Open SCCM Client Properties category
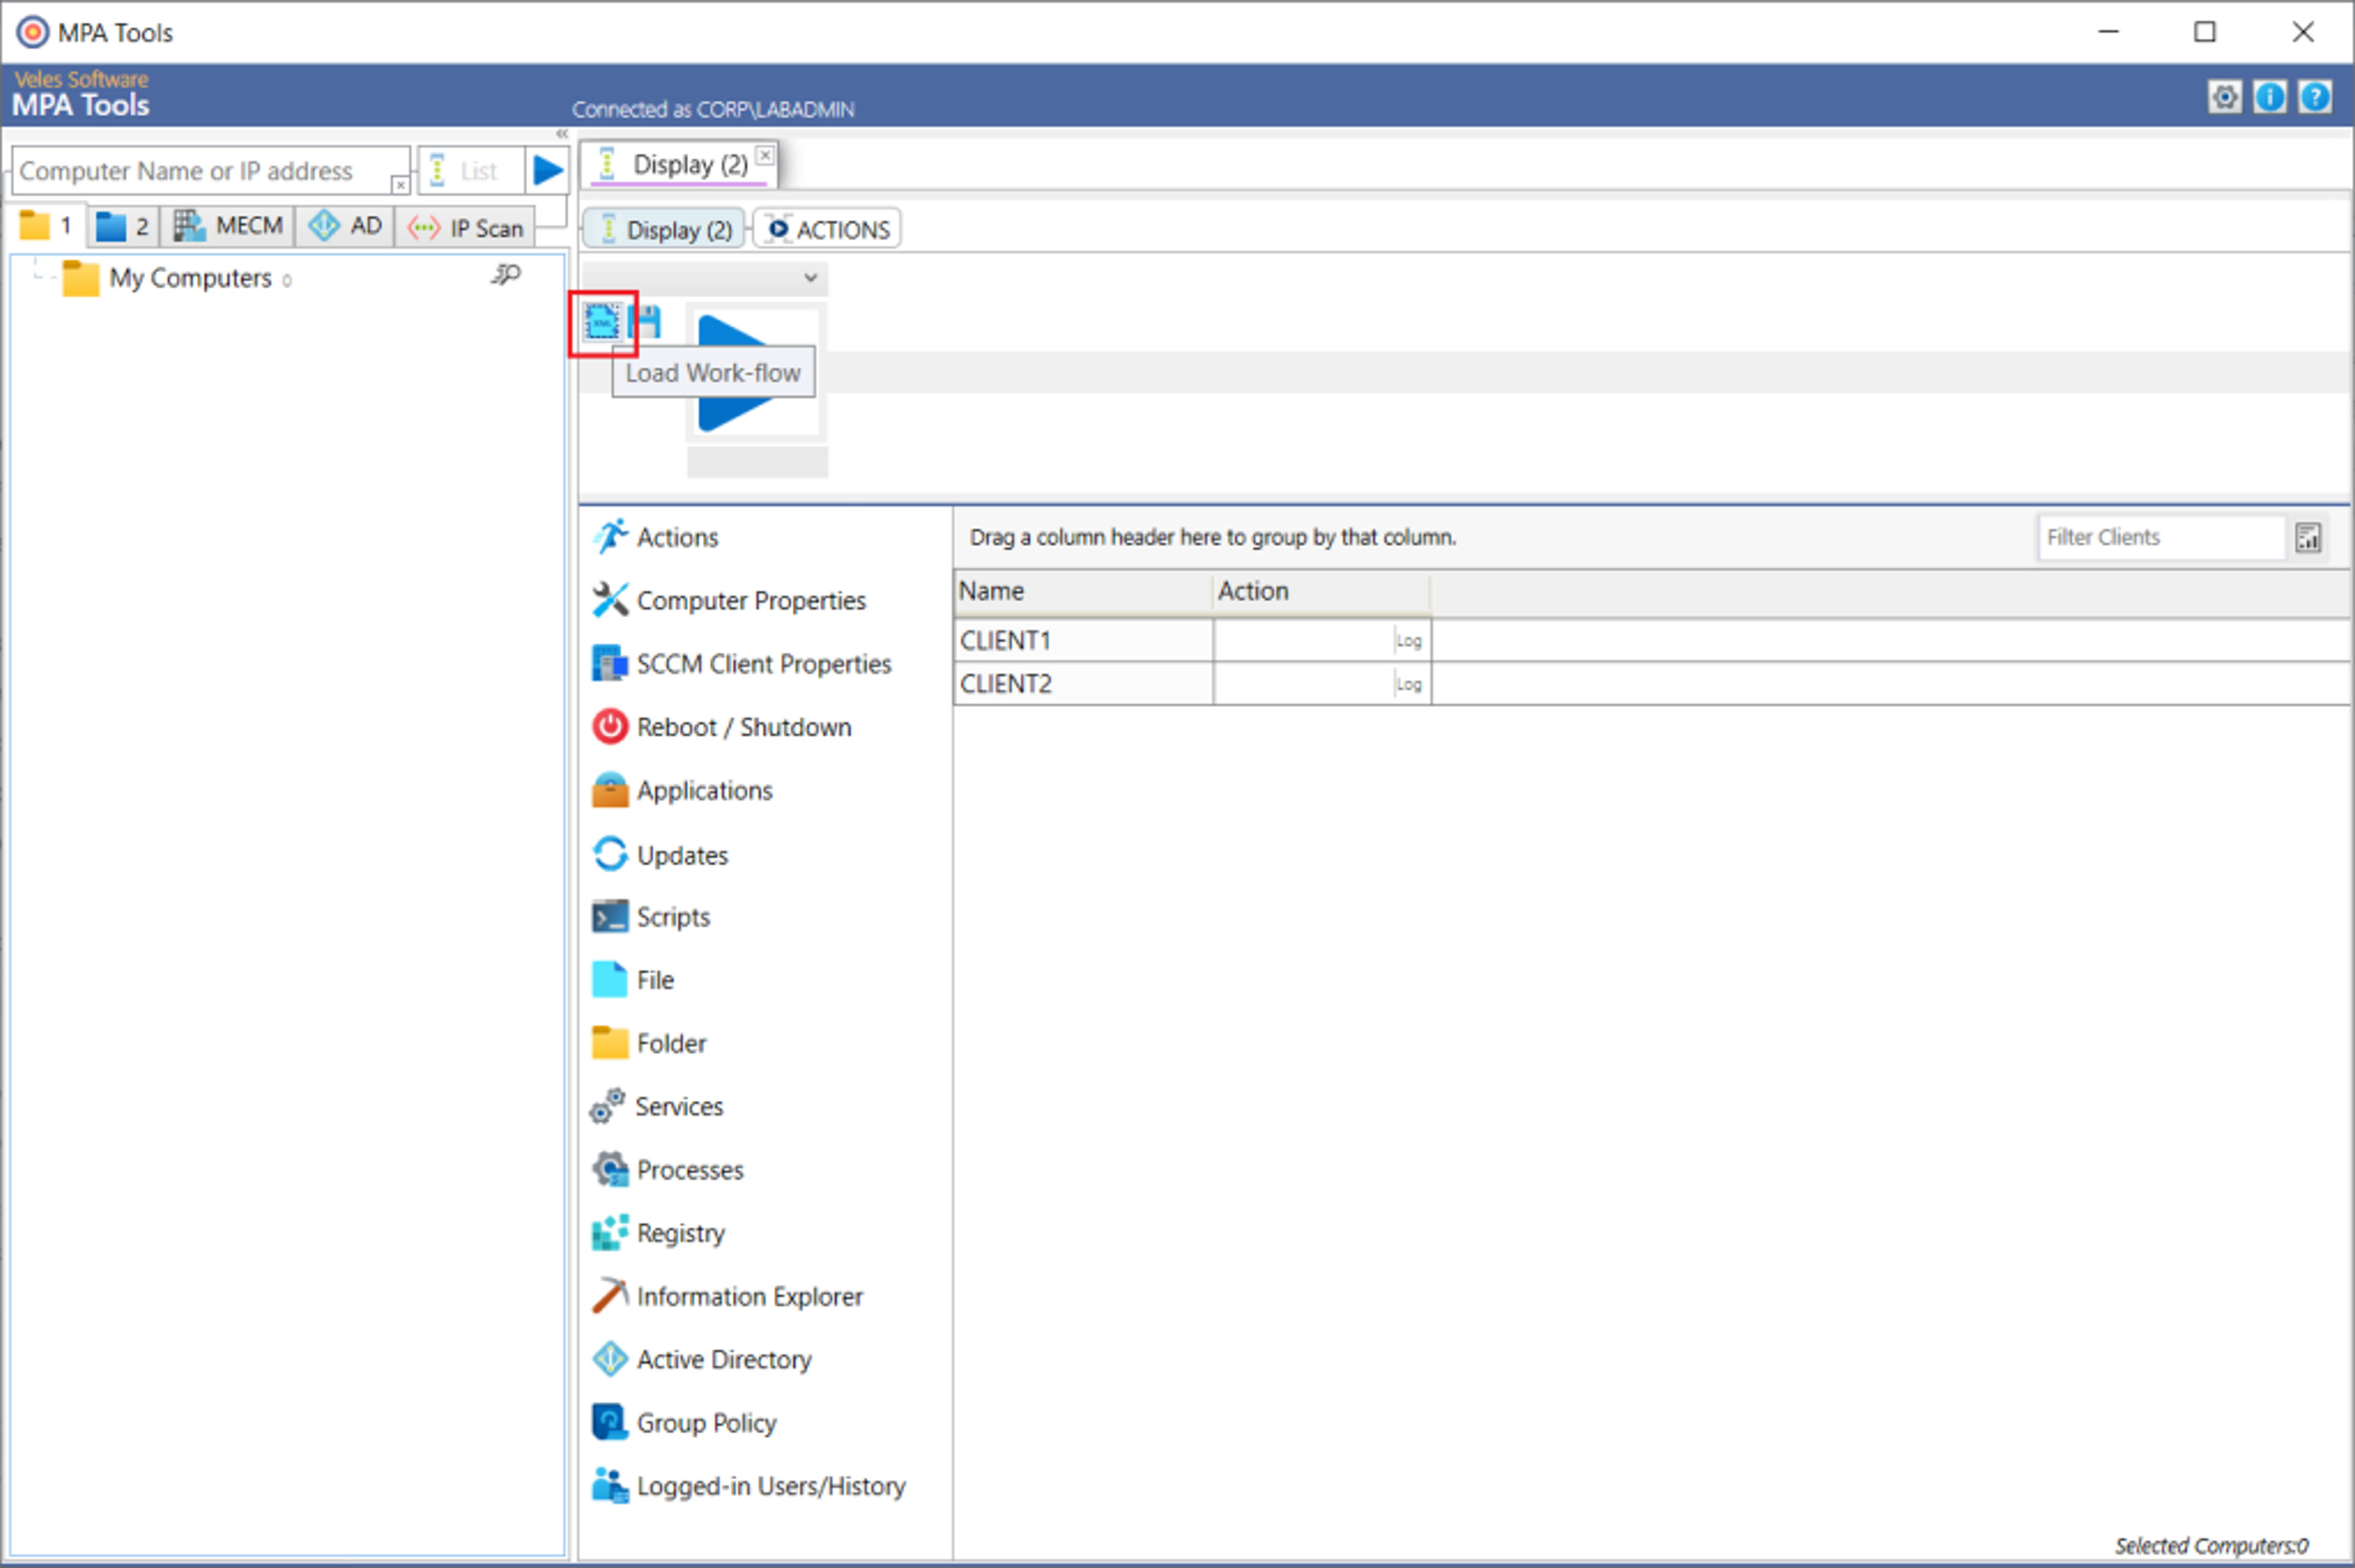 point(741,664)
